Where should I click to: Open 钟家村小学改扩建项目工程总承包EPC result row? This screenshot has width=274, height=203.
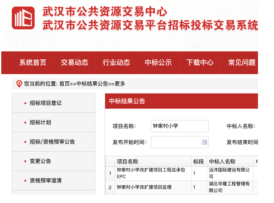[150, 173]
